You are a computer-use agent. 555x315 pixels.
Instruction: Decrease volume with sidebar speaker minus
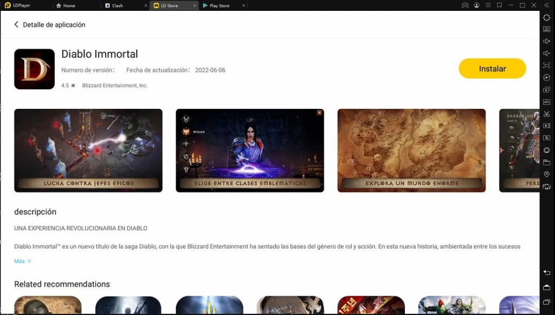[x=546, y=54]
